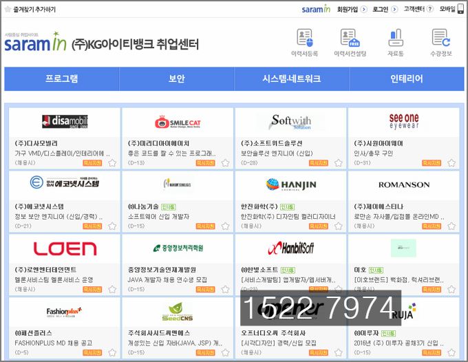Select the 보안 category tab
This screenshot has width=468, height=362.
[x=177, y=78]
